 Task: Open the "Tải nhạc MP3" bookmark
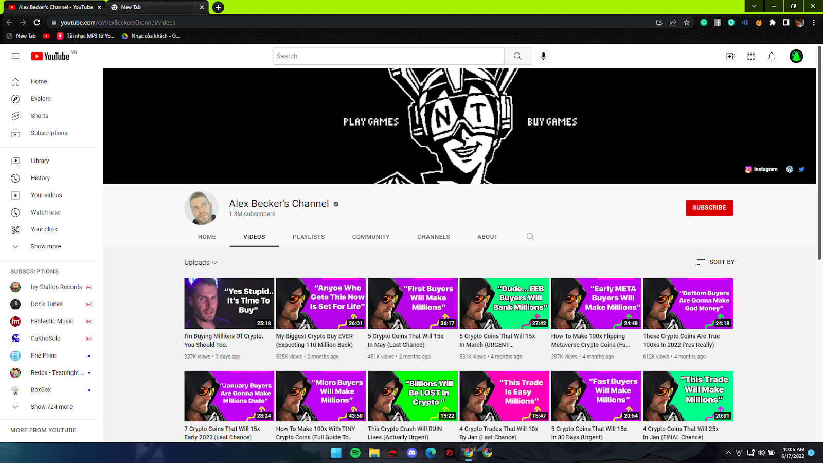85,36
